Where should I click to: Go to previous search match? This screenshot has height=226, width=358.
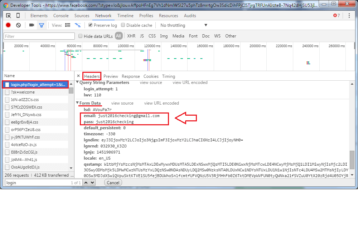[x=86, y=182]
